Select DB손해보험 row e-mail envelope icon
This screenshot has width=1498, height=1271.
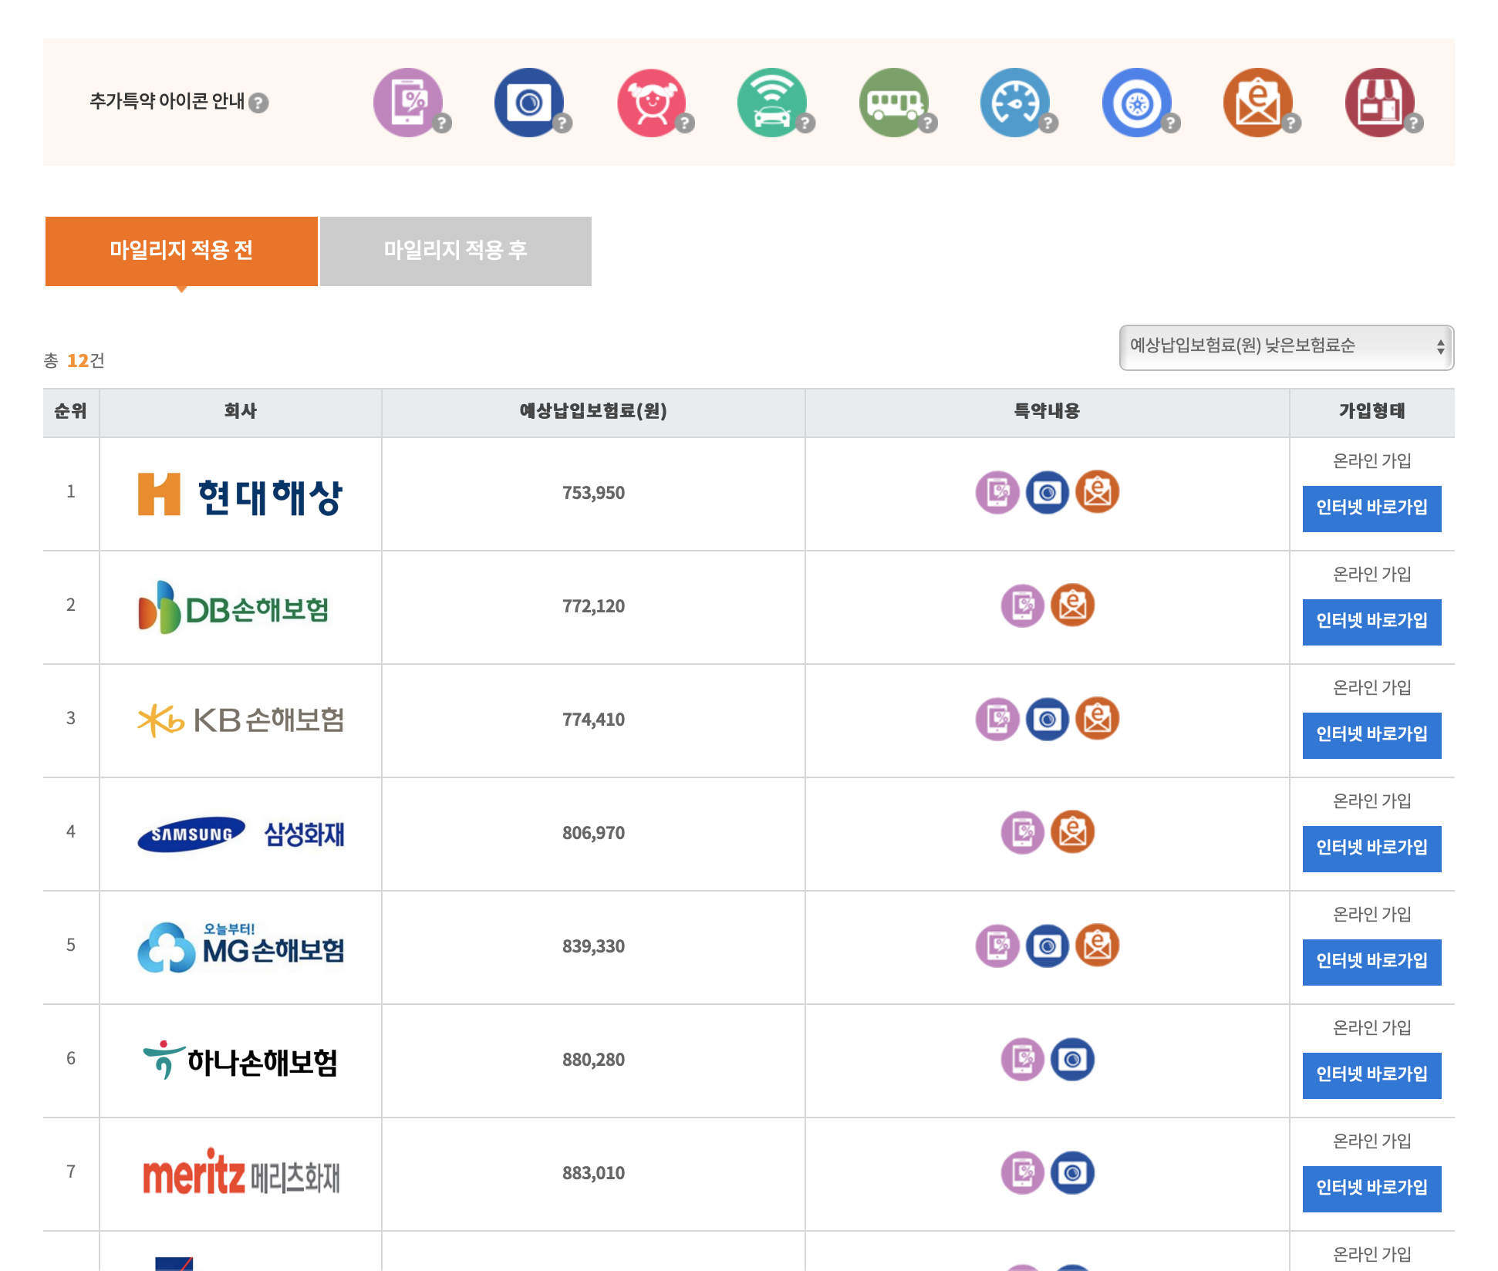(1073, 605)
